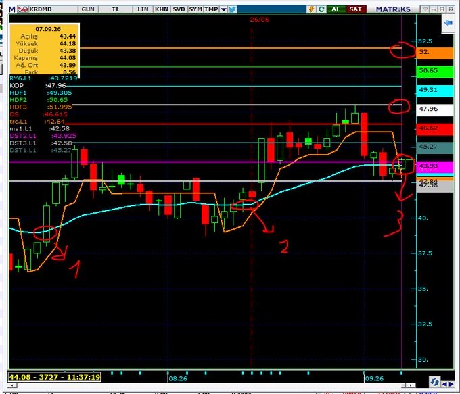This screenshot has height=394, width=460.
Task: Click the 30. price axis label
Action: click(423, 360)
